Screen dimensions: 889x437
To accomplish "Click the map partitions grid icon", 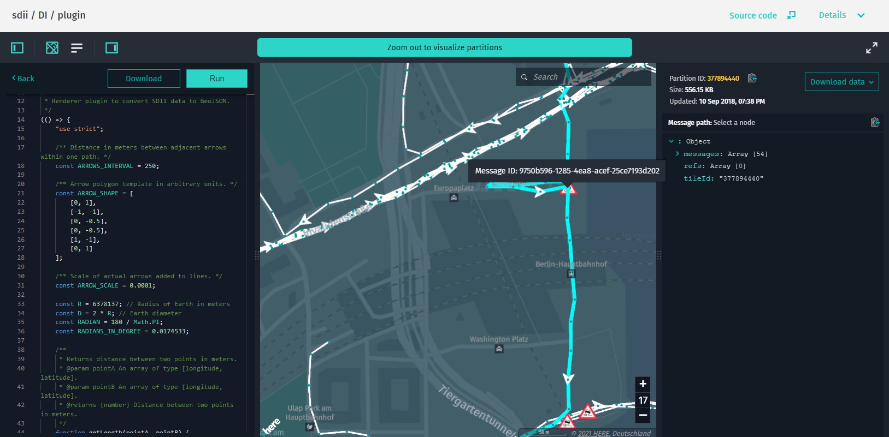I will click(52, 48).
